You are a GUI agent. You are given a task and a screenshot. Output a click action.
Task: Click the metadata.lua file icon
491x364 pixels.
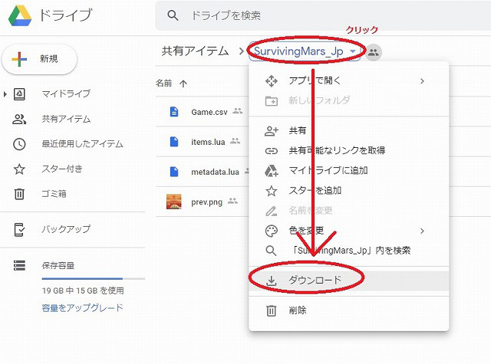[x=174, y=172]
